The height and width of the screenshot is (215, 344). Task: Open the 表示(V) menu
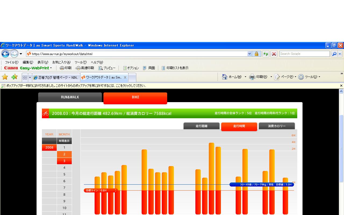[42, 62]
